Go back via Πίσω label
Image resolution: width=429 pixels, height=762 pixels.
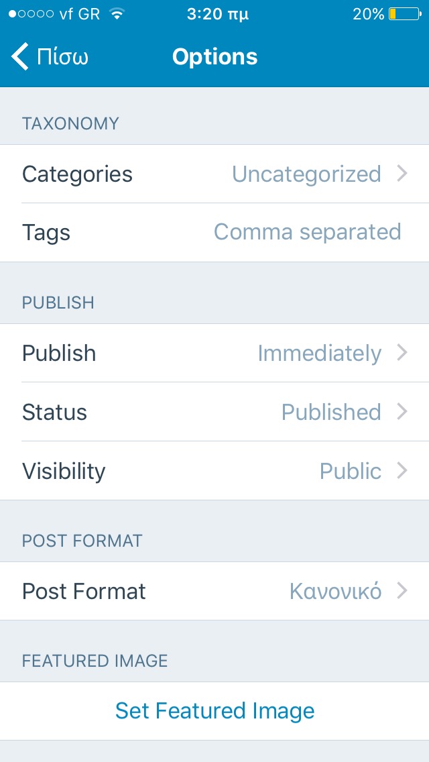(62, 57)
